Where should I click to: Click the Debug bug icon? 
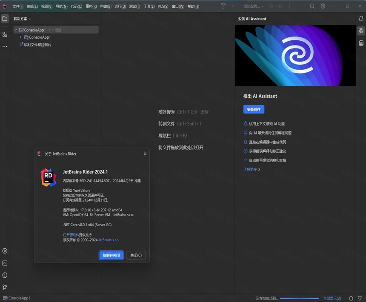tap(280, 6)
